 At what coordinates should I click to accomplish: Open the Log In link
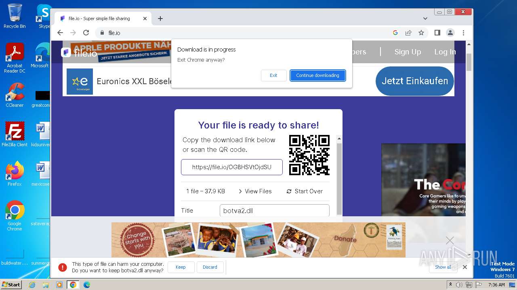(x=445, y=52)
